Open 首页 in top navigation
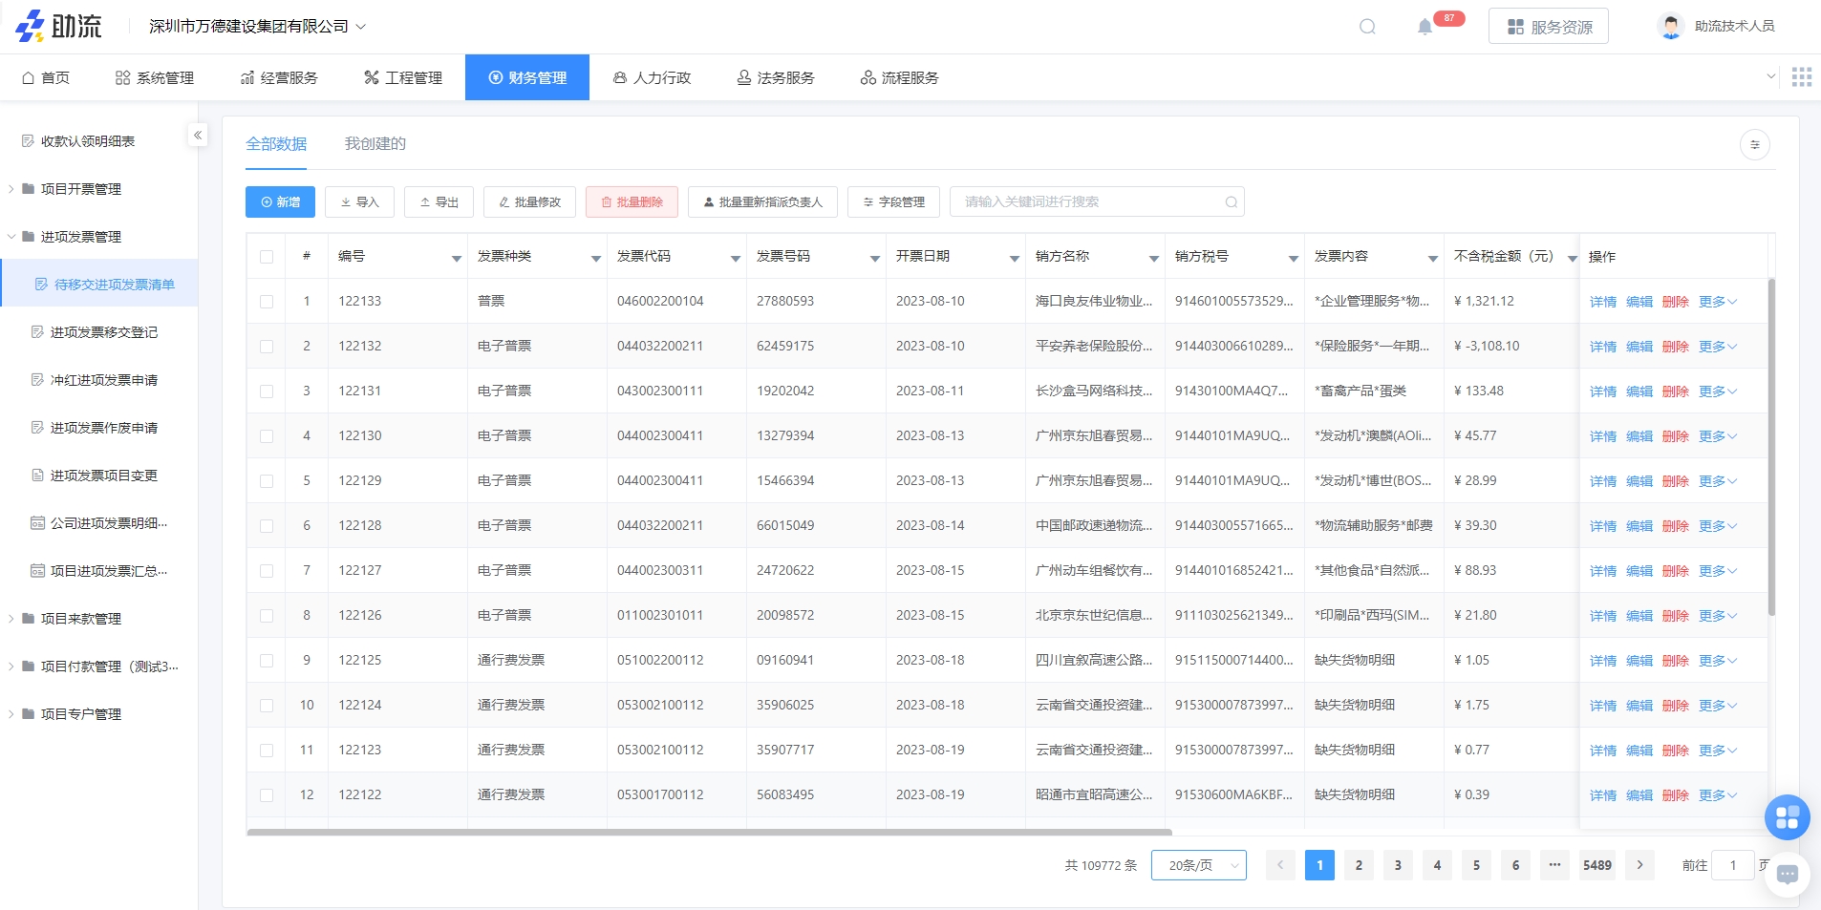The image size is (1821, 910). point(46,77)
